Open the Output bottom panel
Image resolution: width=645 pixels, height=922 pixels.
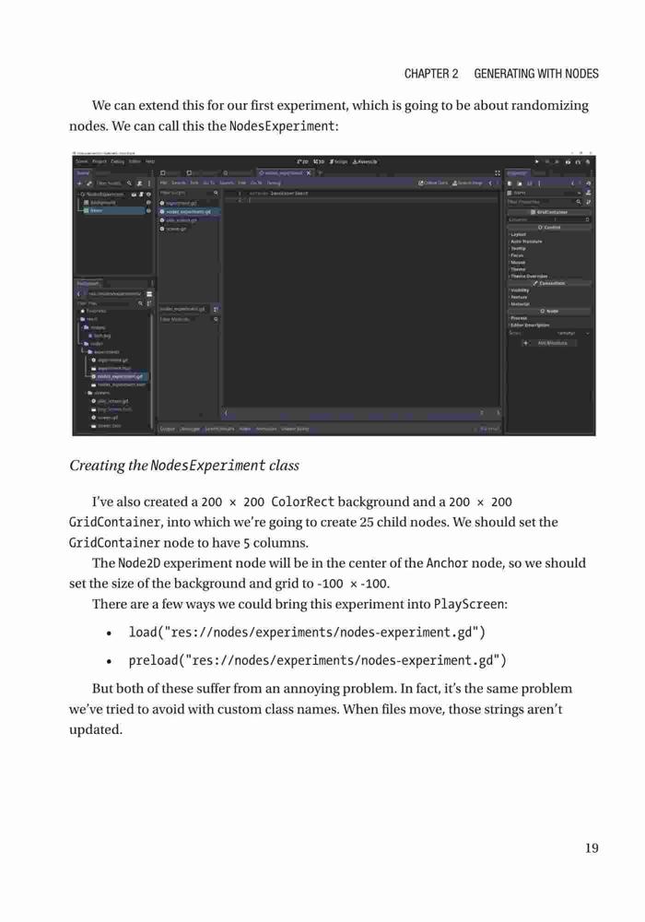pyautogui.click(x=168, y=429)
